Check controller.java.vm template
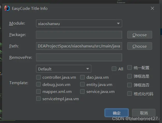This screenshot has height=123, width=162. pyautogui.click(x=39, y=77)
